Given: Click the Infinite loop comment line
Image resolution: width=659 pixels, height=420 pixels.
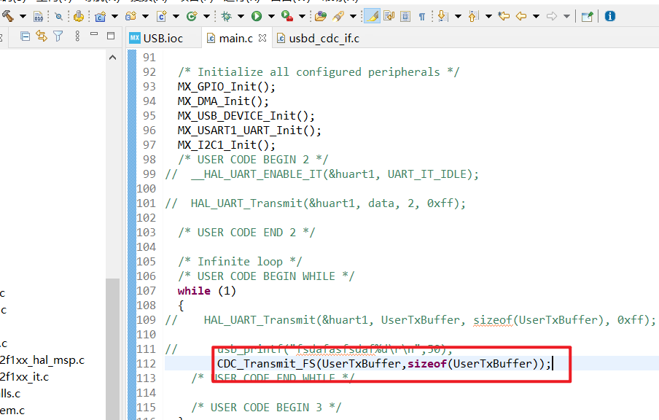Looking at the screenshot, I should 240,262.
